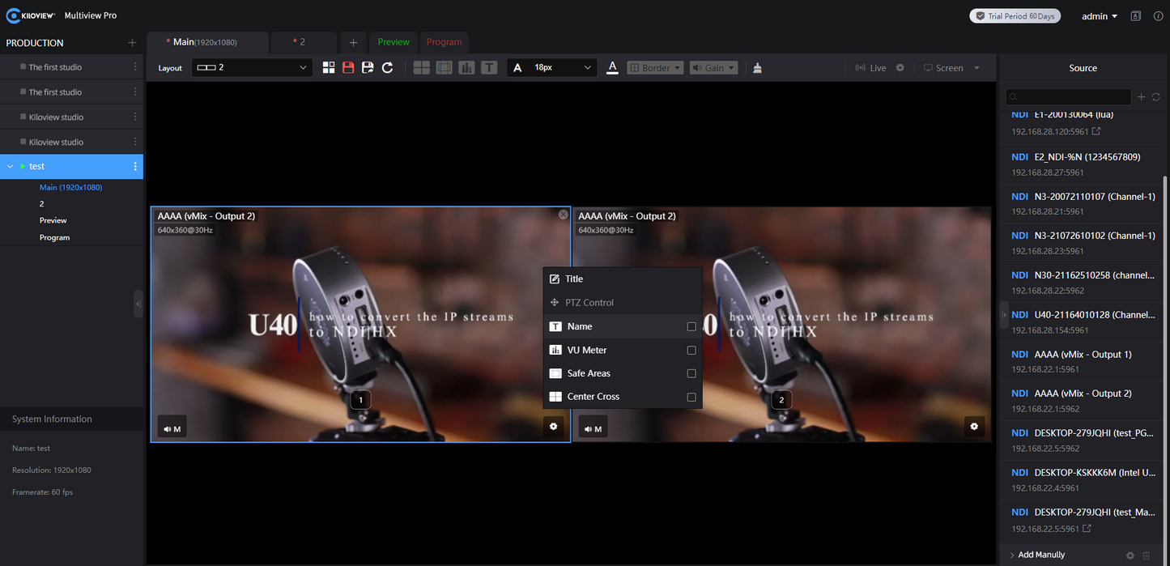Screen dimensions: 1170x566
Task: Select the Text (T) toolbar icon
Action: click(489, 67)
